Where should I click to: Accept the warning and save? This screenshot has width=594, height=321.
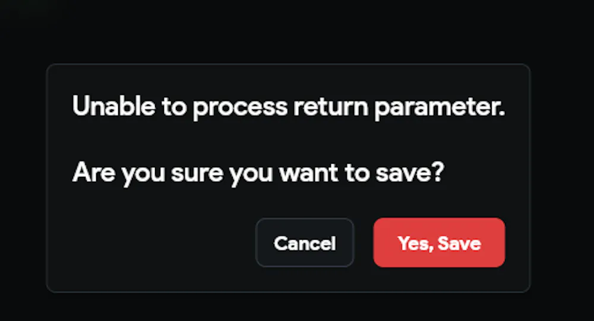pos(439,243)
